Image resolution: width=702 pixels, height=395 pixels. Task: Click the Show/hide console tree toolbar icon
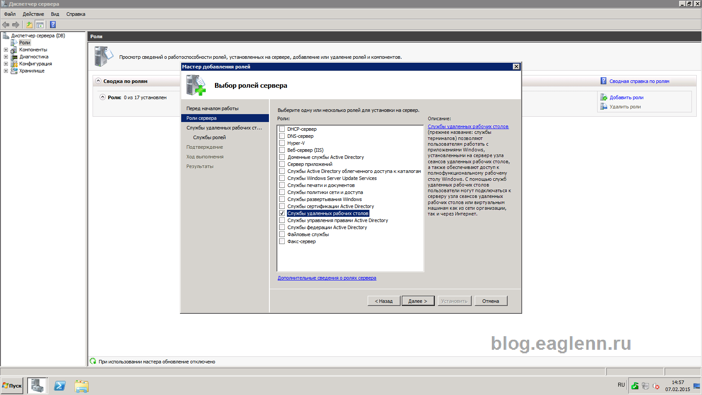click(39, 25)
